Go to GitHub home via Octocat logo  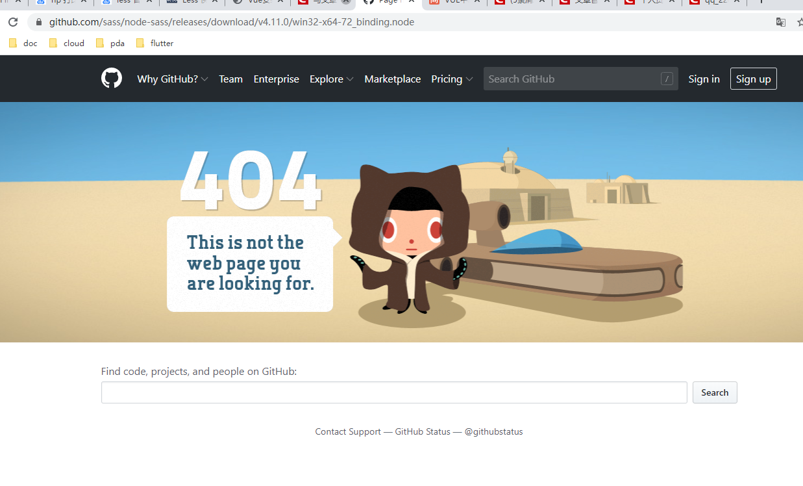click(x=112, y=79)
